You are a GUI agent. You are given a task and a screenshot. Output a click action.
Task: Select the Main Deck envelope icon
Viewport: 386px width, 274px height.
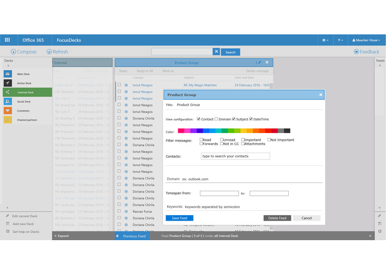coord(8,74)
